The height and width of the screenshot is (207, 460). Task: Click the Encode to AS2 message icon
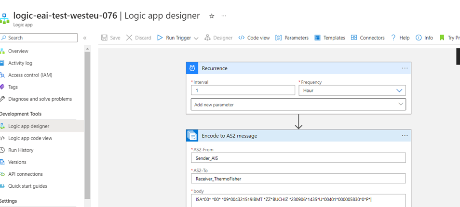click(192, 136)
